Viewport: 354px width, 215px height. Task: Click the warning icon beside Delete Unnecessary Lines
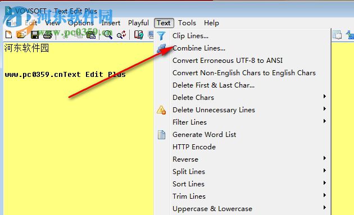pyautogui.click(x=161, y=110)
